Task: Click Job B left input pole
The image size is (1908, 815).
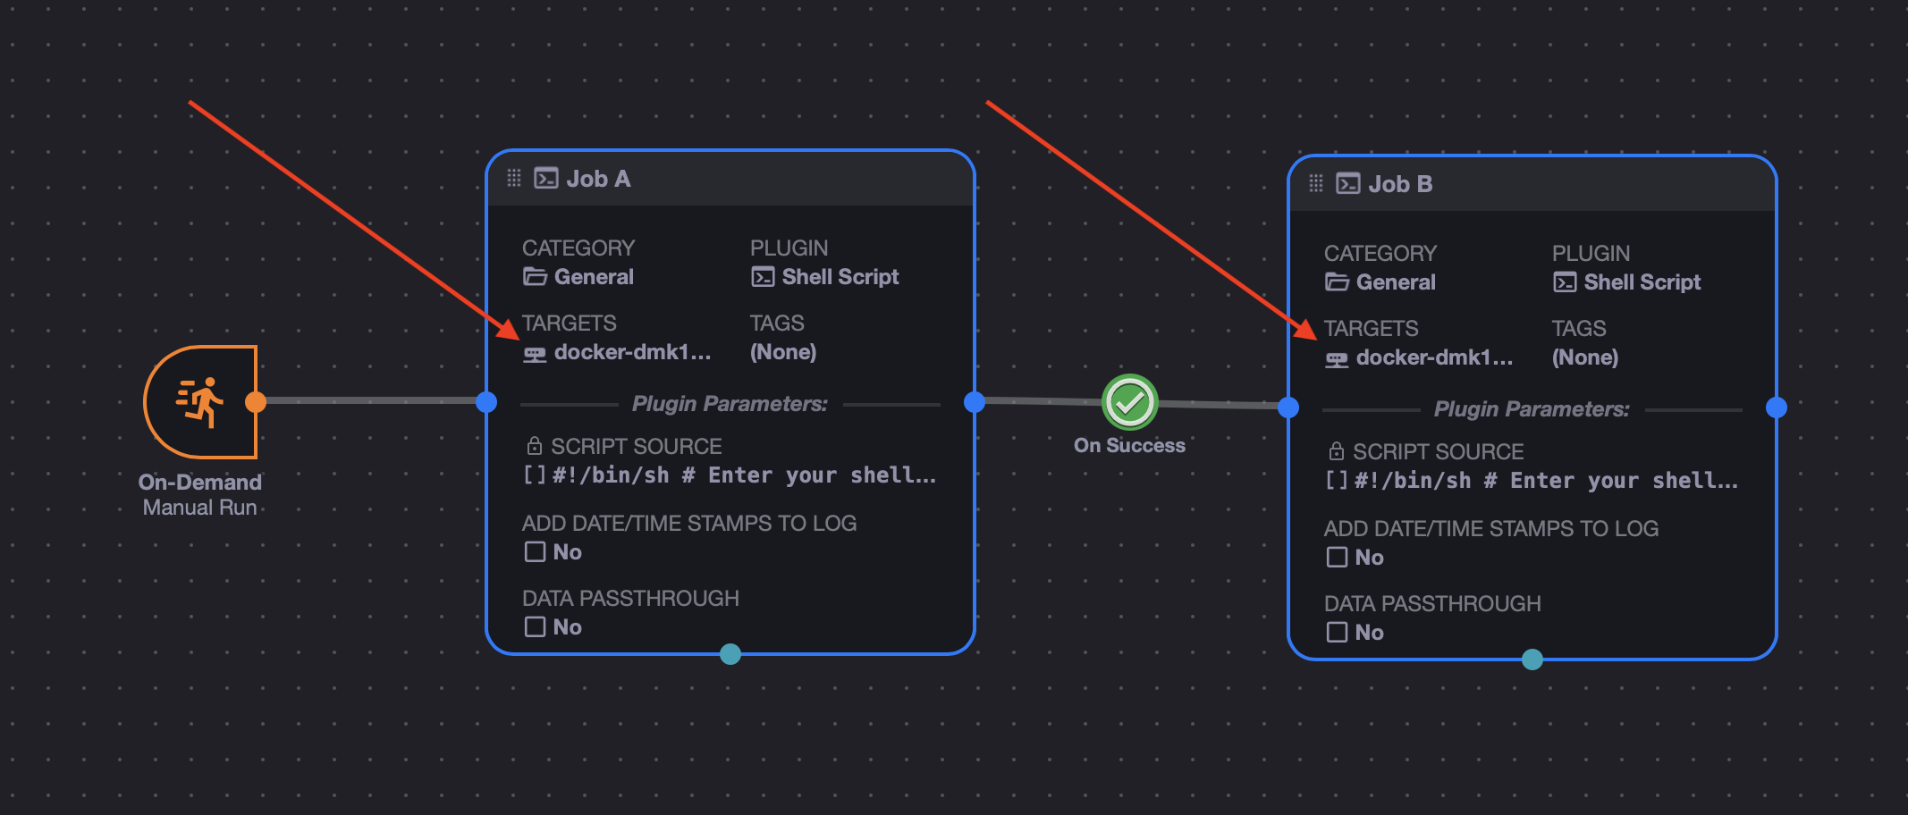Action: (1288, 407)
